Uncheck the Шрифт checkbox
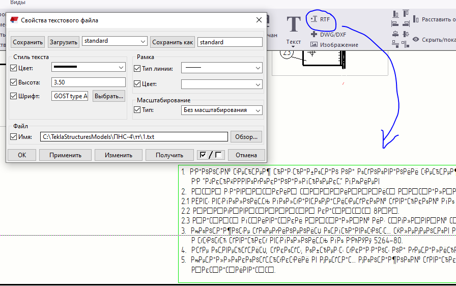The height and width of the screenshot is (286, 456). [x=13, y=96]
